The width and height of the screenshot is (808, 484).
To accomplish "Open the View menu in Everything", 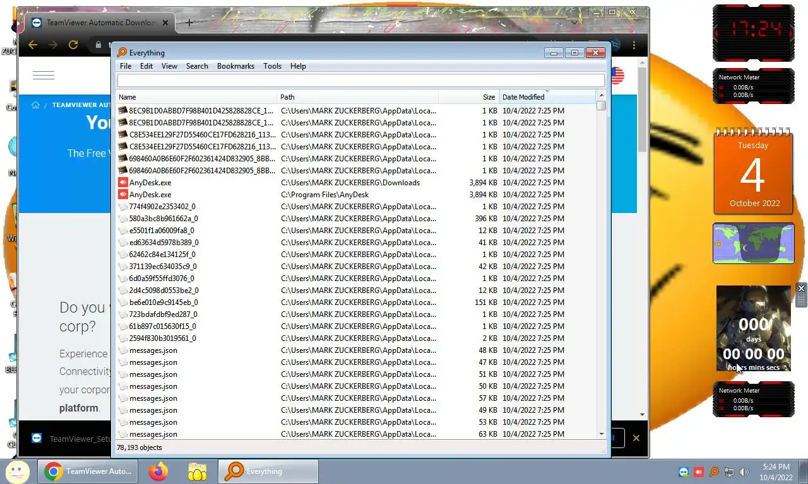I will click(169, 66).
